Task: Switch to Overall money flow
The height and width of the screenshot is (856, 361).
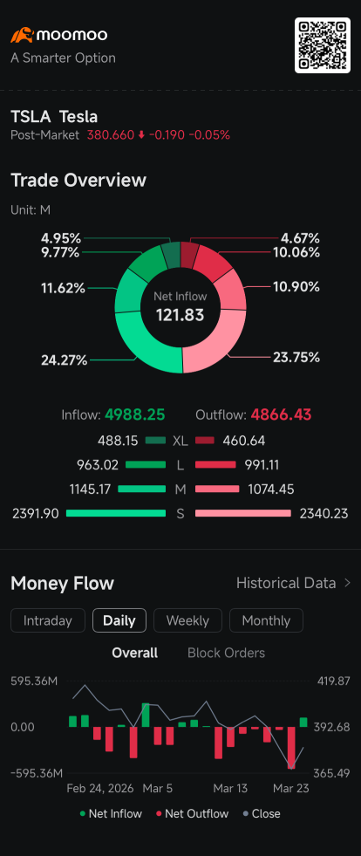Action: pos(134,653)
